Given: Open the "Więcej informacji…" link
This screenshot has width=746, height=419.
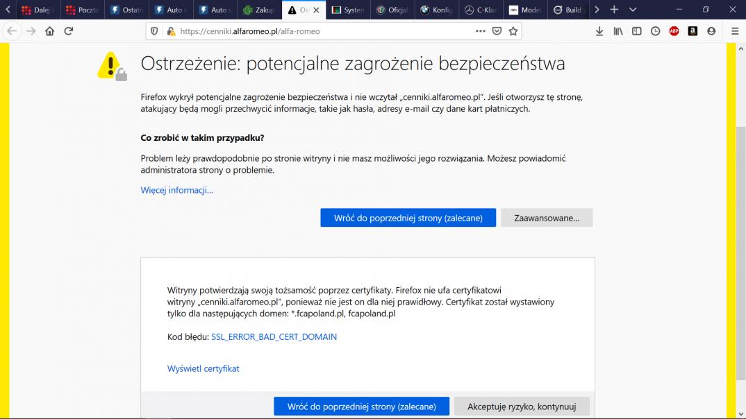Looking at the screenshot, I should (x=177, y=190).
